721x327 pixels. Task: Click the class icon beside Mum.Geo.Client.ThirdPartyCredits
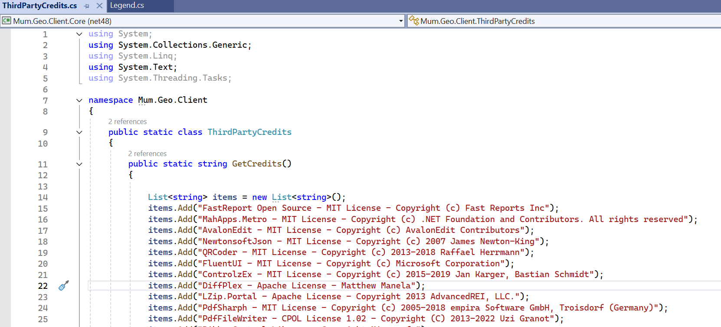414,21
